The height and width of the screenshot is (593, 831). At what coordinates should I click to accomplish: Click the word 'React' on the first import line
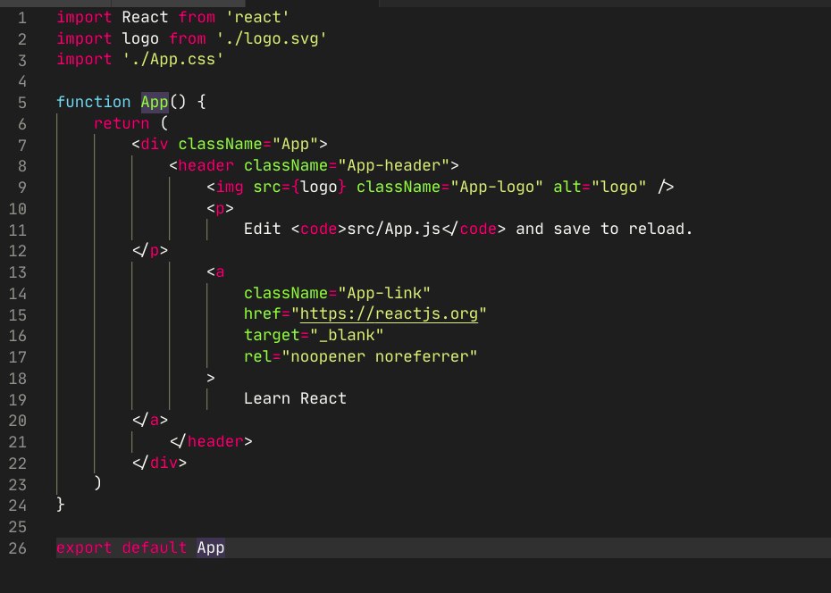tap(145, 18)
